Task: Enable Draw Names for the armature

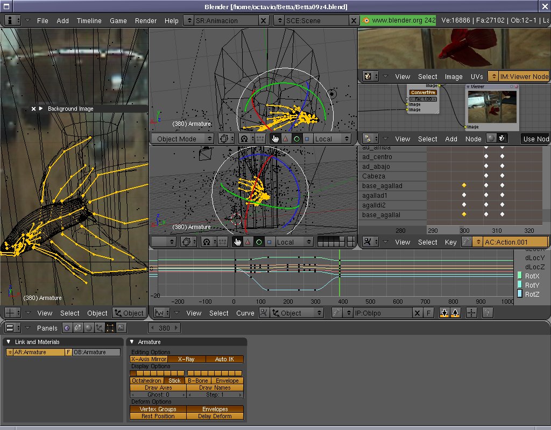Action: coord(215,388)
